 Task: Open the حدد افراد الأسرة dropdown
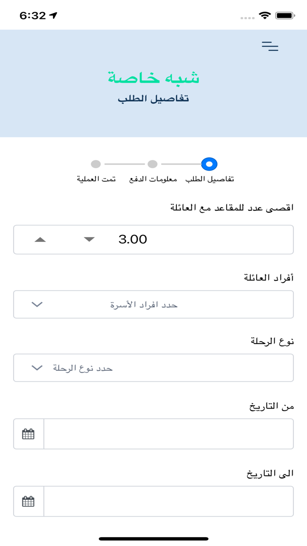(153, 304)
